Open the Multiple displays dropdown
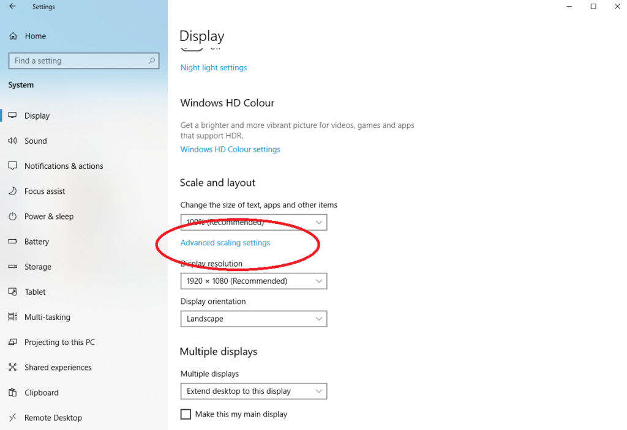The width and height of the screenshot is (627, 430). pyautogui.click(x=253, y=391)
